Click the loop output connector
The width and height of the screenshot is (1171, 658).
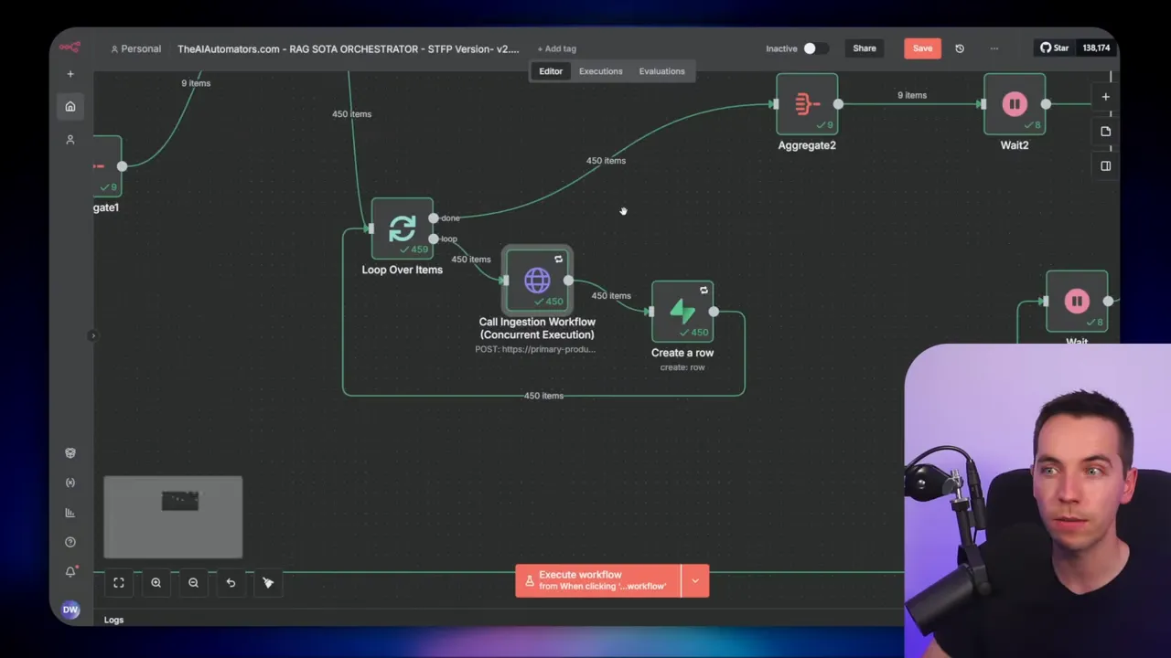[434, 239]
